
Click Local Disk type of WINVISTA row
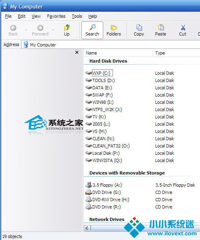(164, 160)
